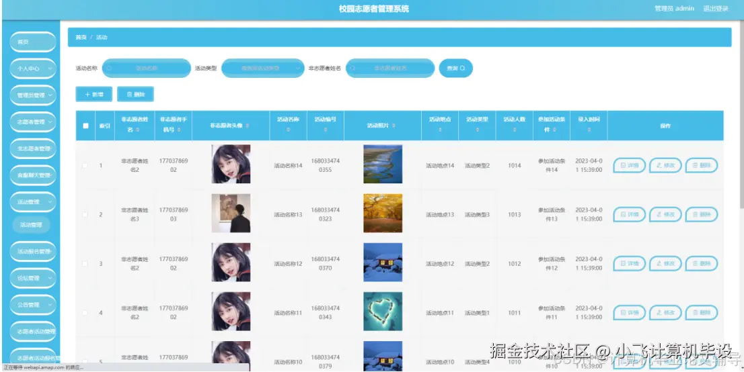Screen dimensions: 744x372
Task: Click 修改 for 活动名称13 row
Action: pyautogui.click(x=665, y=215)
